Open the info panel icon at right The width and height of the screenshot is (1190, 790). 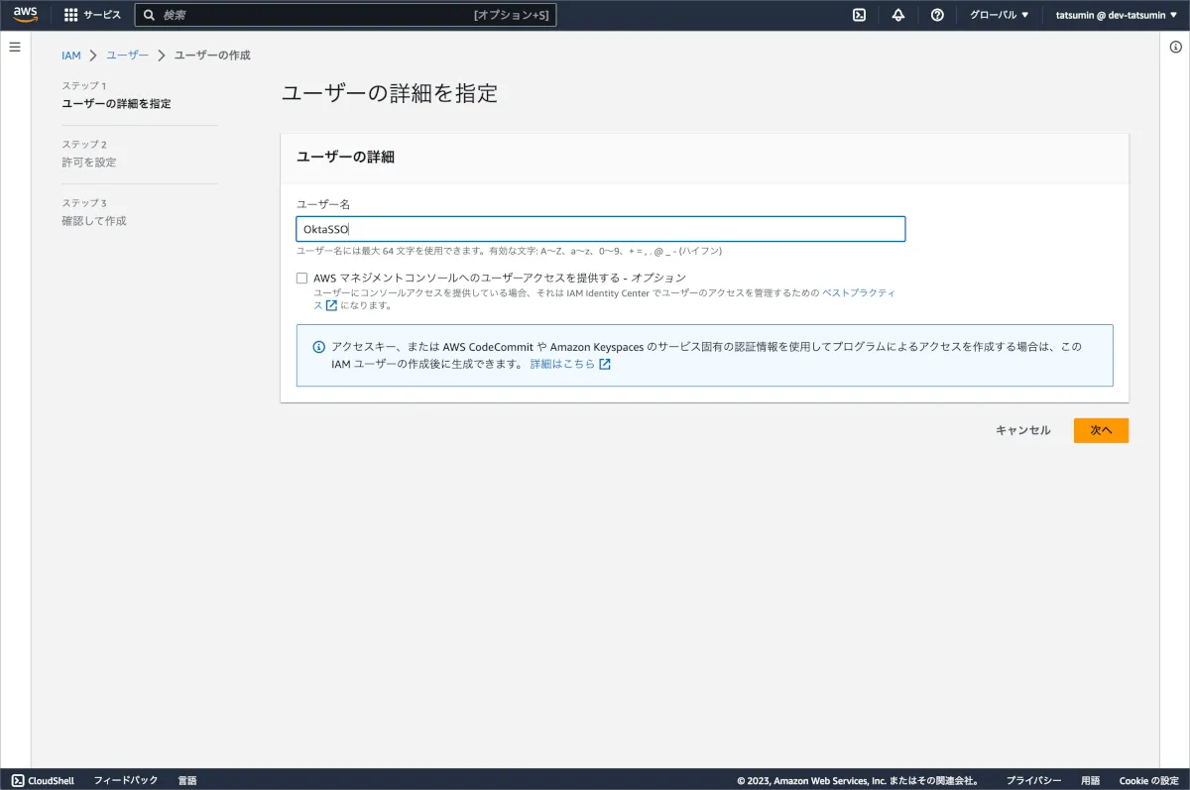(x=1175, y=48)
